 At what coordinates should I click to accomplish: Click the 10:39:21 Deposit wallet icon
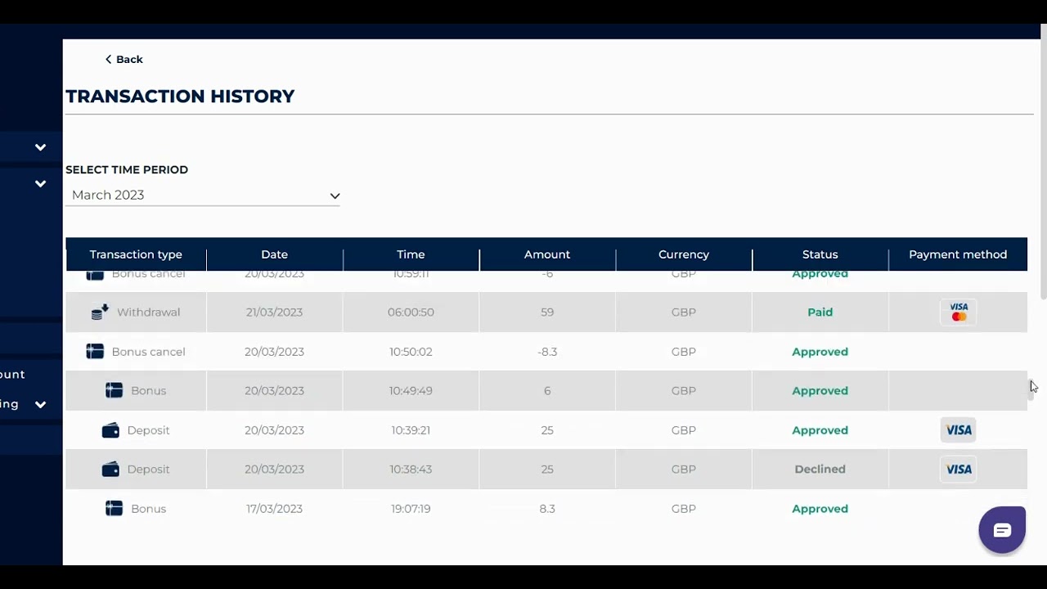(110, 430)
